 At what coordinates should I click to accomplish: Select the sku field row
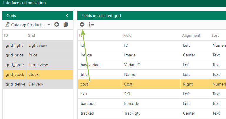click(x=152, y=94)
